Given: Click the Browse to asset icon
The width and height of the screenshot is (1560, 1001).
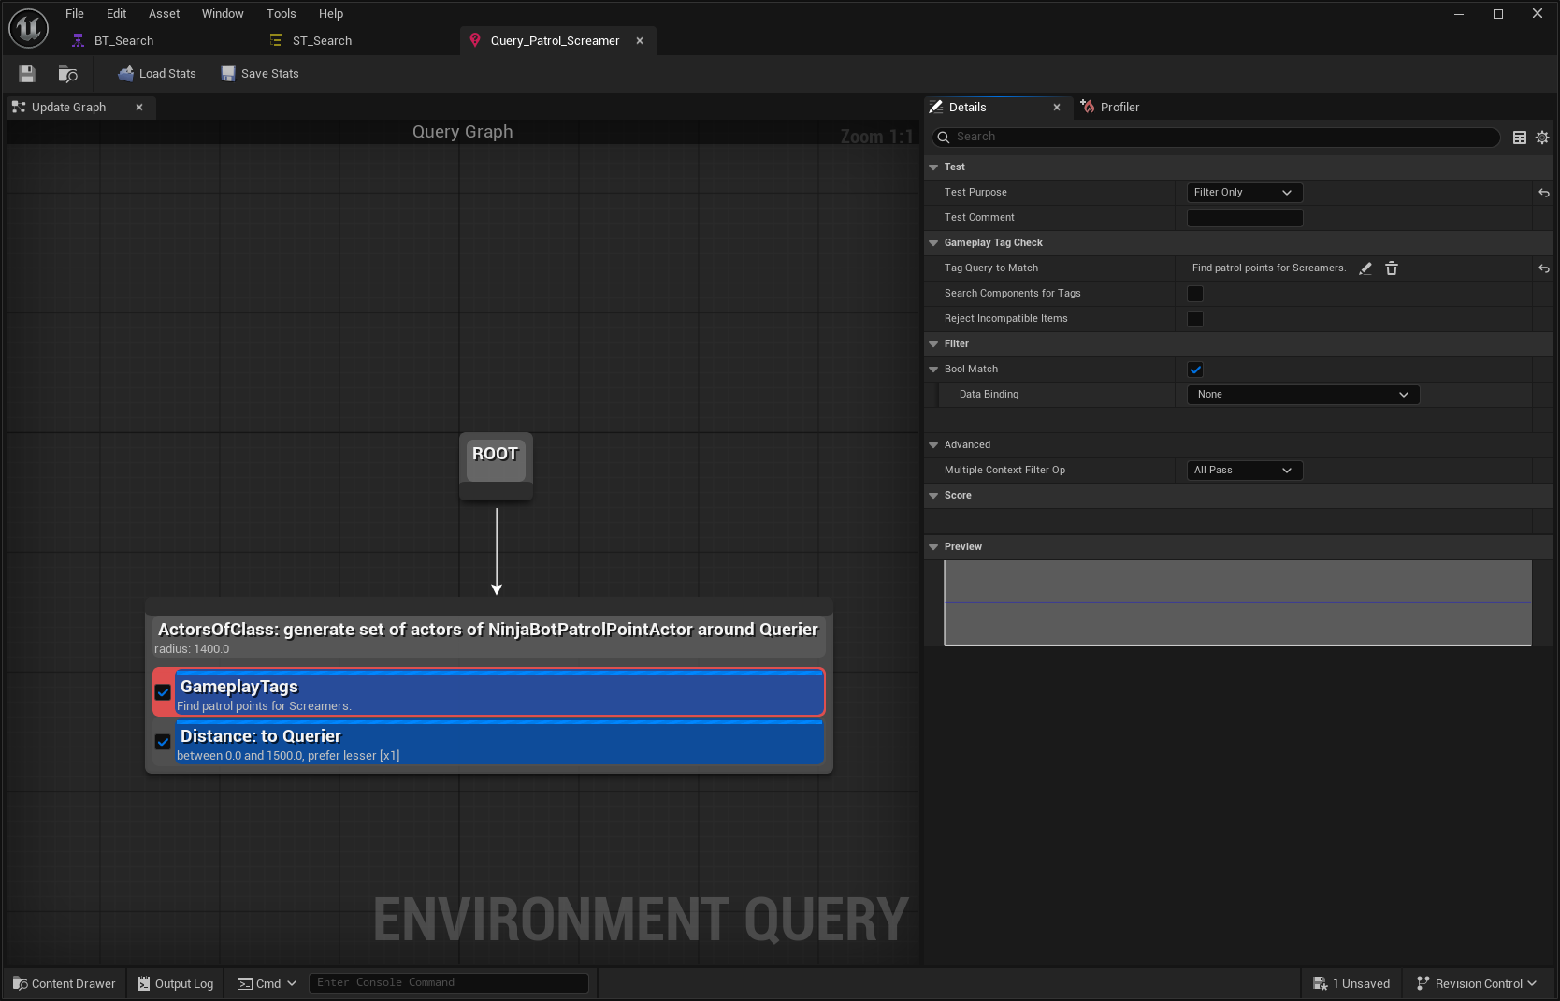Looking at the screenshot, I should click(67, 74).
